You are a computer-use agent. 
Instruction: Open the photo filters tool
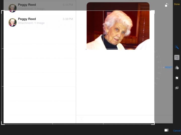(x=177, y=67)
